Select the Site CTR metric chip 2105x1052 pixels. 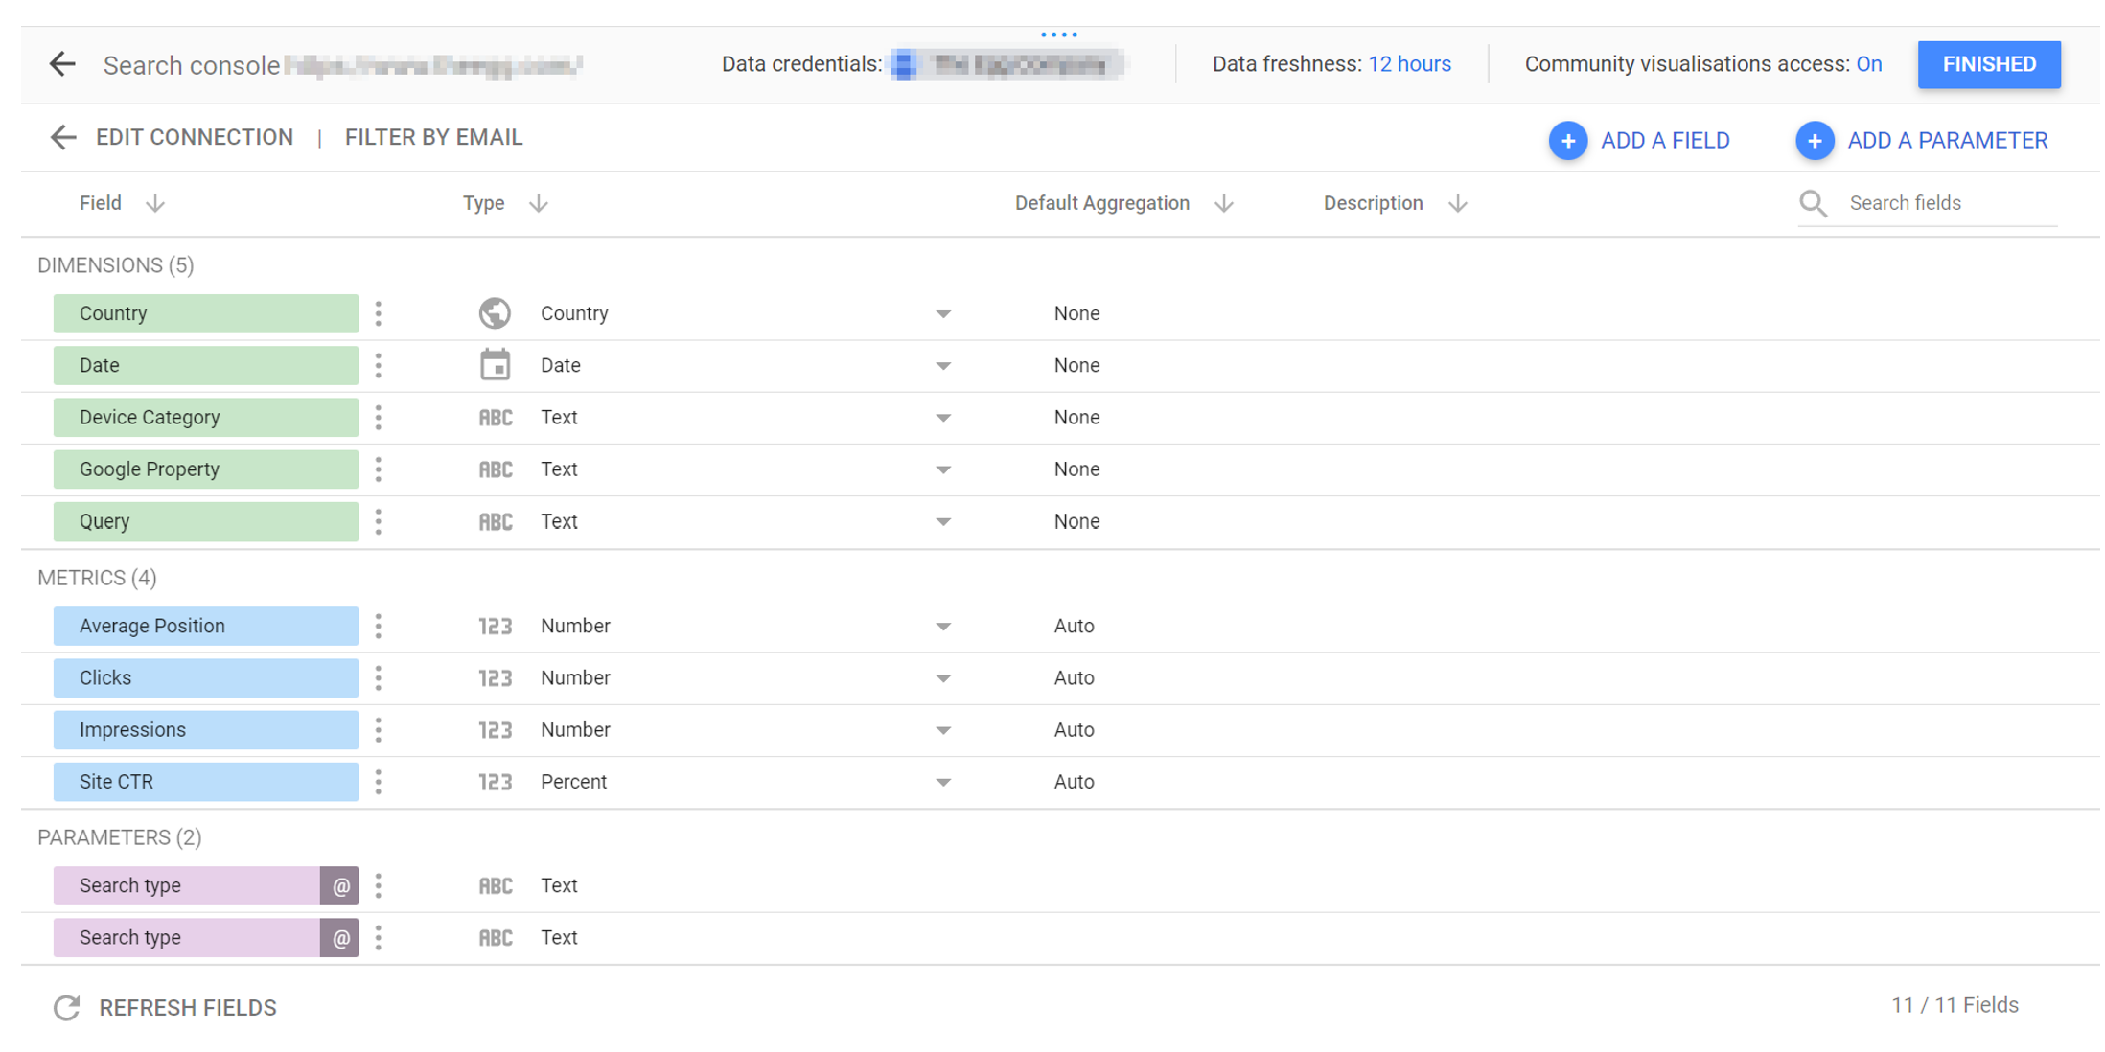[205, 782]
